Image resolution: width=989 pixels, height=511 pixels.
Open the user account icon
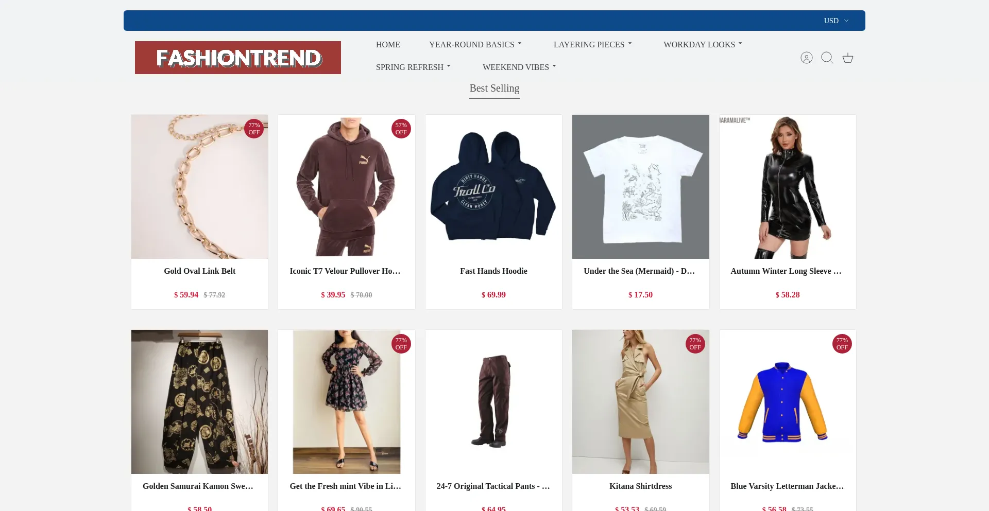click(x=806, y=58)
